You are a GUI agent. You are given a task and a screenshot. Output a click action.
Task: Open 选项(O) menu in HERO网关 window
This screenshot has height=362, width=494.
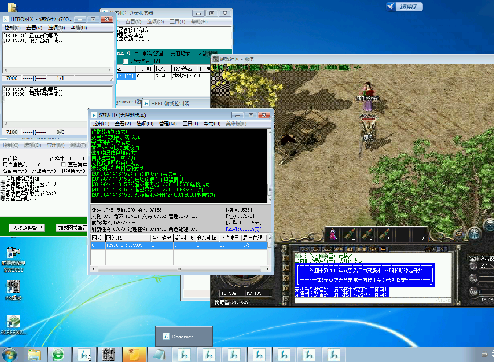[56, 28]
